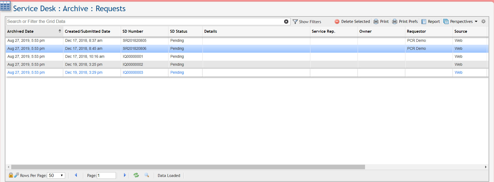The image size is (494, 182).
Task: Click the Perspectives windows icon
Action: click(x=446, y=22)
